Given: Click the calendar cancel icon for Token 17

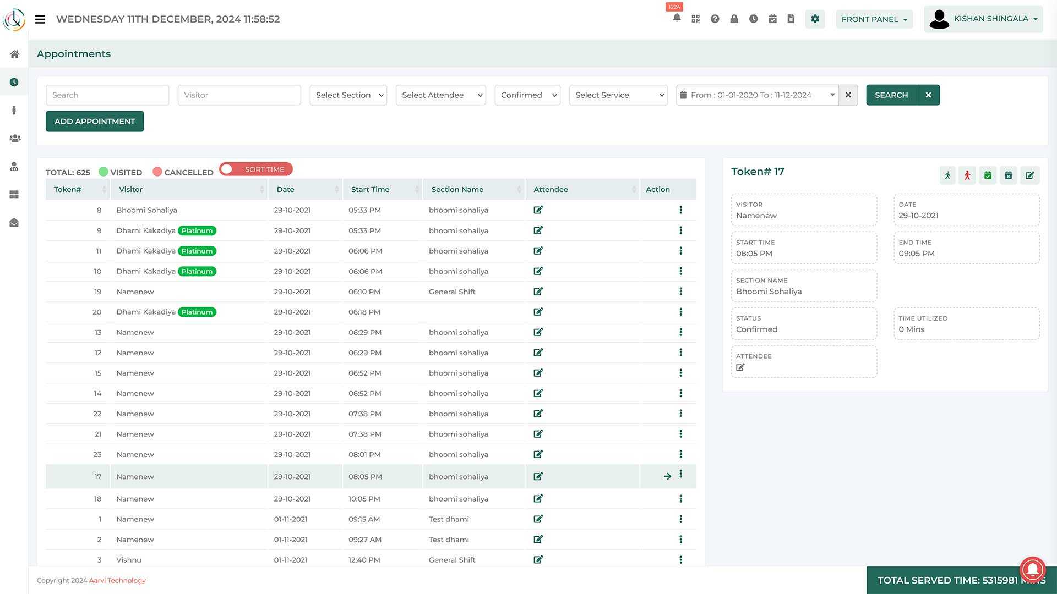Looking at the screenshot, I should [1008, 175].
